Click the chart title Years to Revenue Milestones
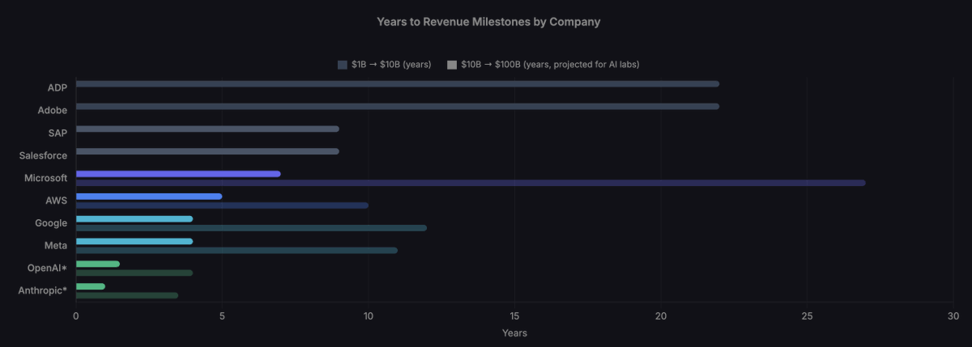Viewport: 972px width, 347px height. [488, 22]
